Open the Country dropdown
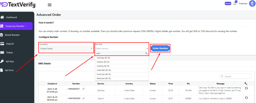The height and width of the screenshot is (103, 256). [66, 49]
